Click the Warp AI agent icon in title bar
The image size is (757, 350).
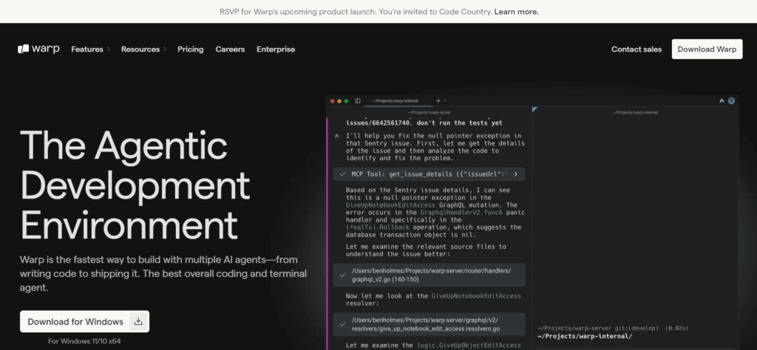722,100
